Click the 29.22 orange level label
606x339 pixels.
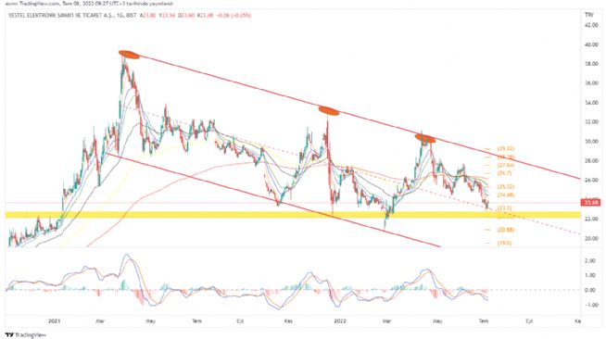(x=506, y=148)
